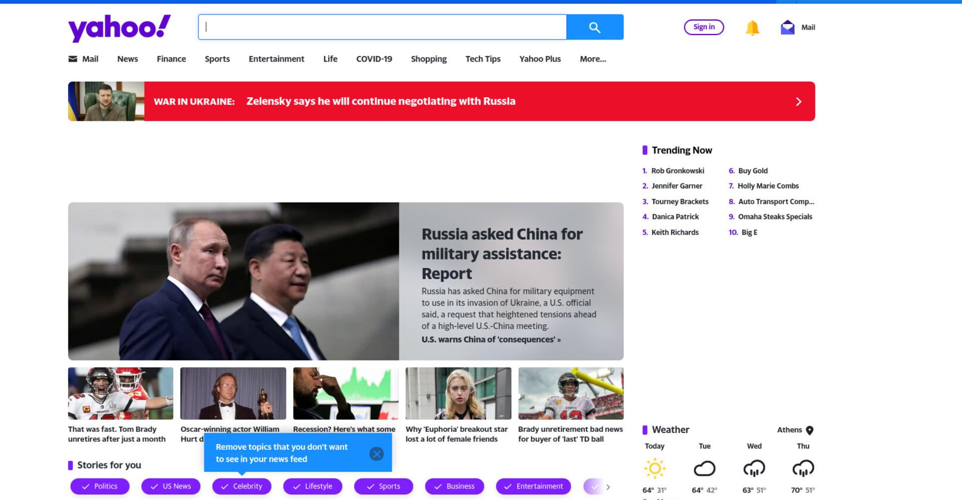Open the Tech Tips navigation item
The image size is (962, 500).
(483, 59)
